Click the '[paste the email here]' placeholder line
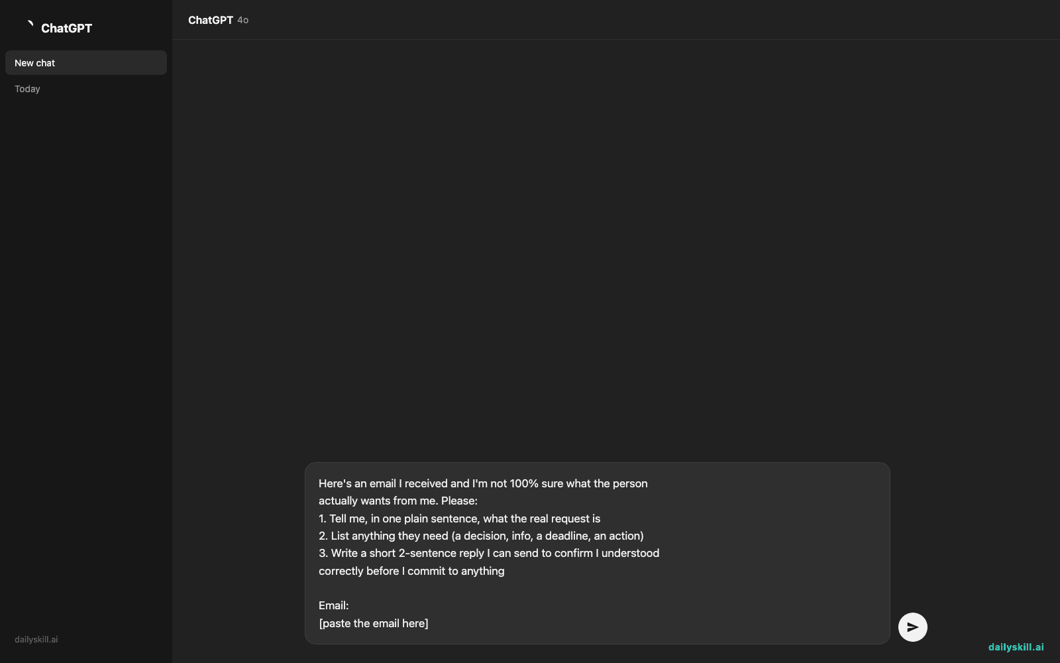 (x=374, y=623)
